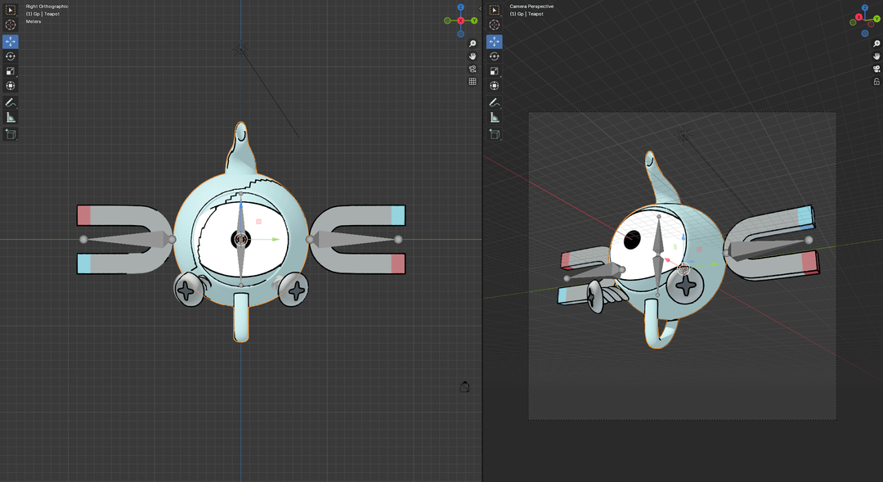Click the zoom magnifier in the right viewport
Screen dimensions: 883x482
876,44
